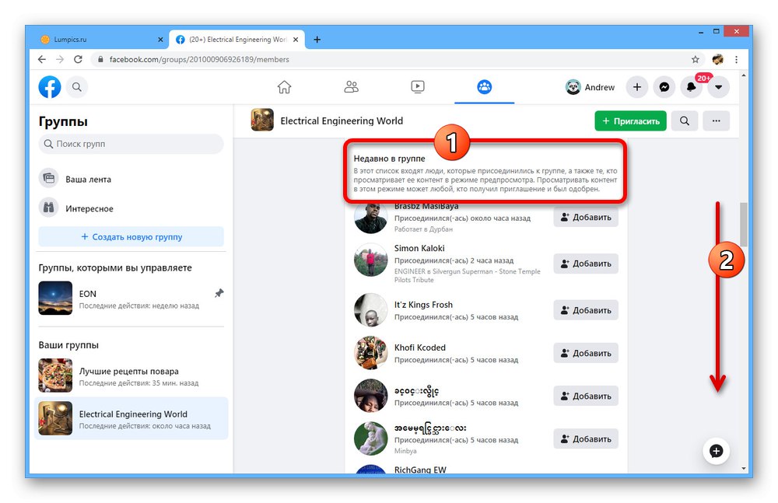778x503 pixels.
Task: Open It'z Kings Frosh profile name
Action: coord(423,305)
